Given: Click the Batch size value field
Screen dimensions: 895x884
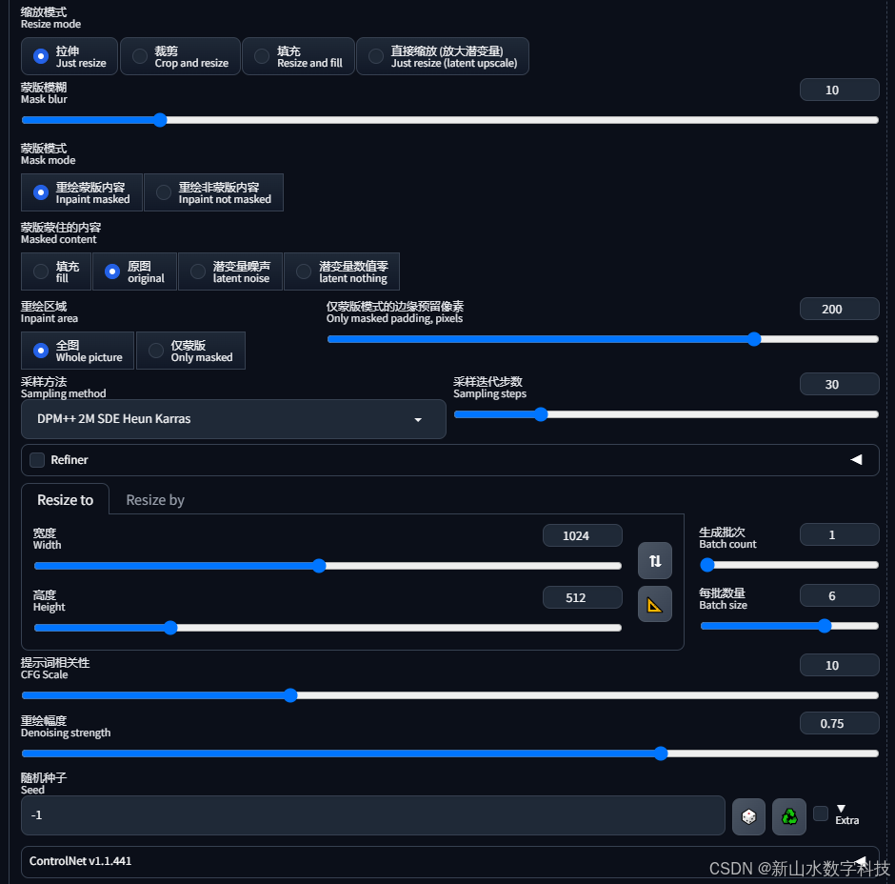Looking at the screenshot, I should tap(839, 595).
